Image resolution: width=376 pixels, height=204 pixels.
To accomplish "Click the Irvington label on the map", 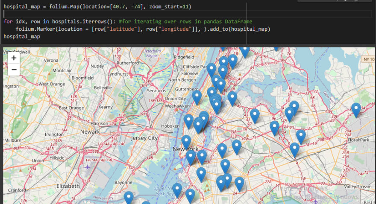I will pos(54,134).
